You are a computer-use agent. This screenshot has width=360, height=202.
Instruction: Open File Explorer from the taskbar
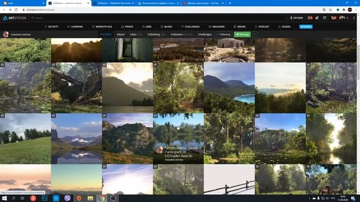coord(90,198)
